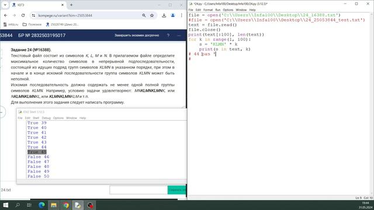
Task: Open Help menu in IDLE Shell window
Action: (x=82, y=118)
